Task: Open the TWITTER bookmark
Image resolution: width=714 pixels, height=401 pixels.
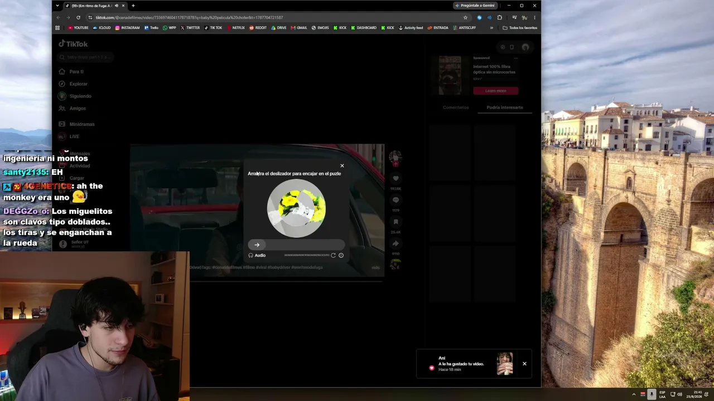Action: pos(190,27)
